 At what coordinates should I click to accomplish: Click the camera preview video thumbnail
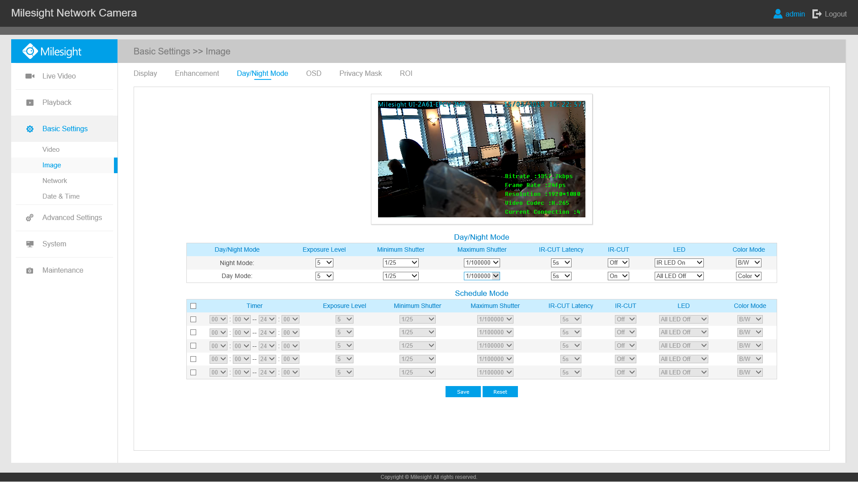pyautogui.click(x=482, y=159)
